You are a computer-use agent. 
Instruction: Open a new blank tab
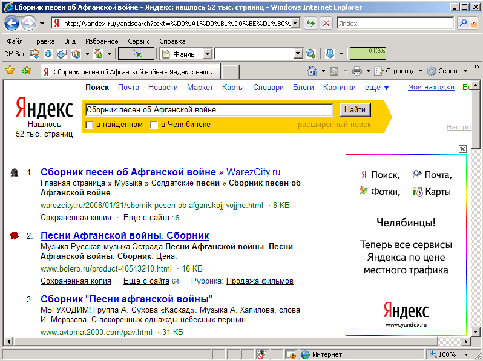(231, 72)
